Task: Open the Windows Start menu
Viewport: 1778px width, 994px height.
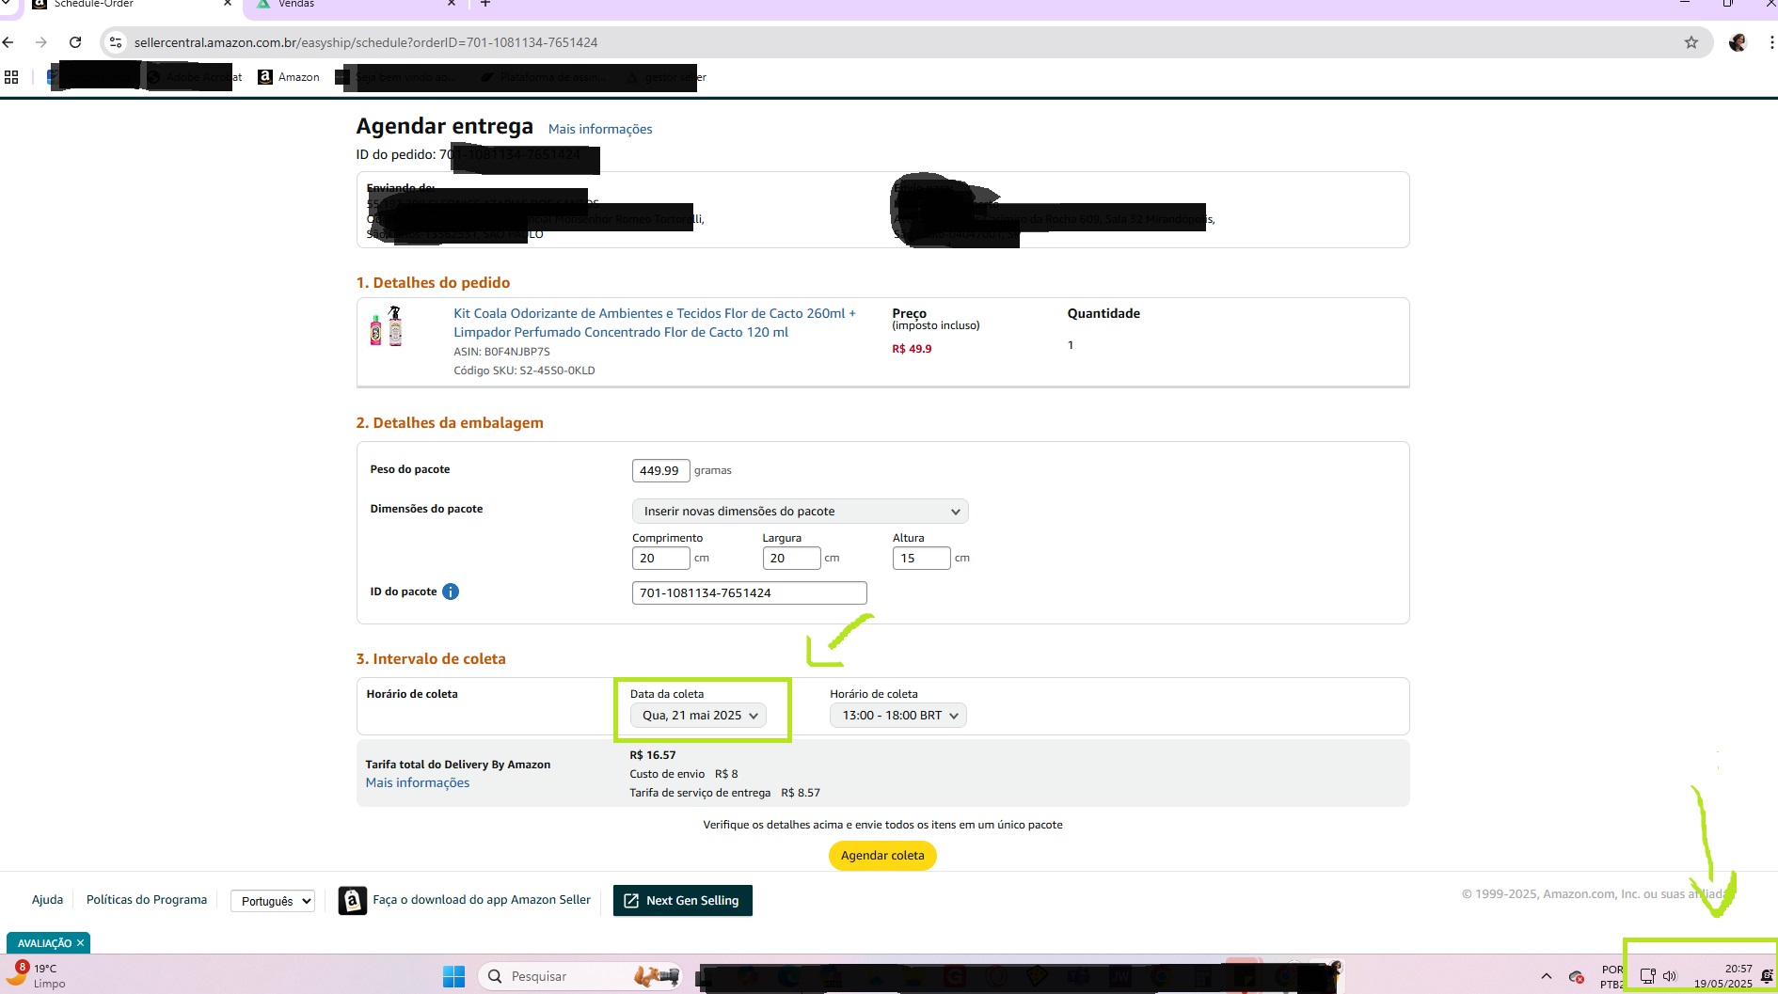Action: point(453,976)
